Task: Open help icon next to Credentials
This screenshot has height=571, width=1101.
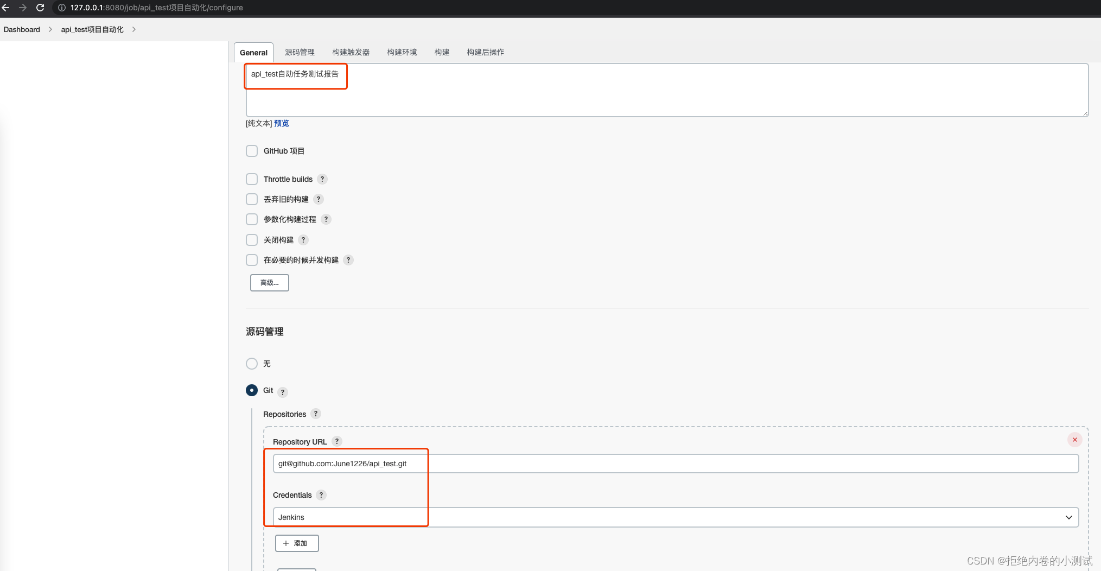Action: tap(321, 495)
